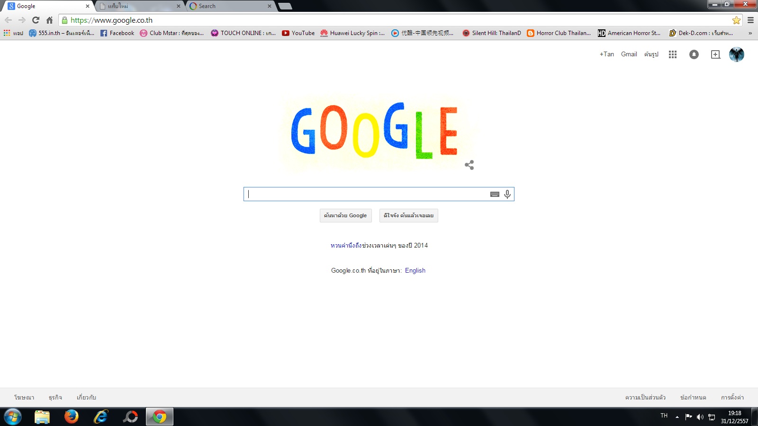This screenshot has height=426, width=758.
Task: Close the Search tab
Action: (270, 6)
